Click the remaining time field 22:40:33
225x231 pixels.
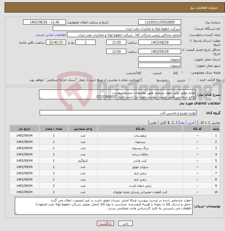coord(56,42)
